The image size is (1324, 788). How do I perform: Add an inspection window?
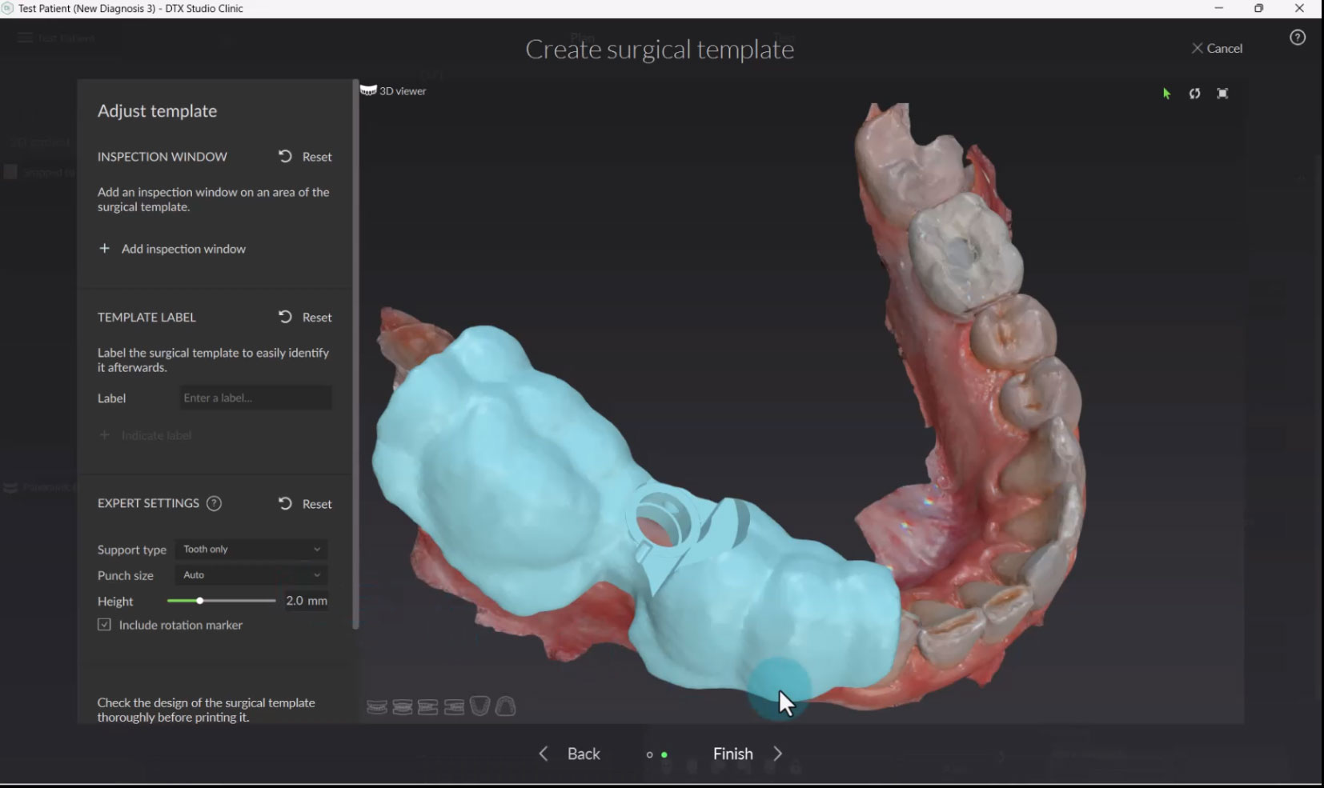pyautogui.click(x=172, y=249)
